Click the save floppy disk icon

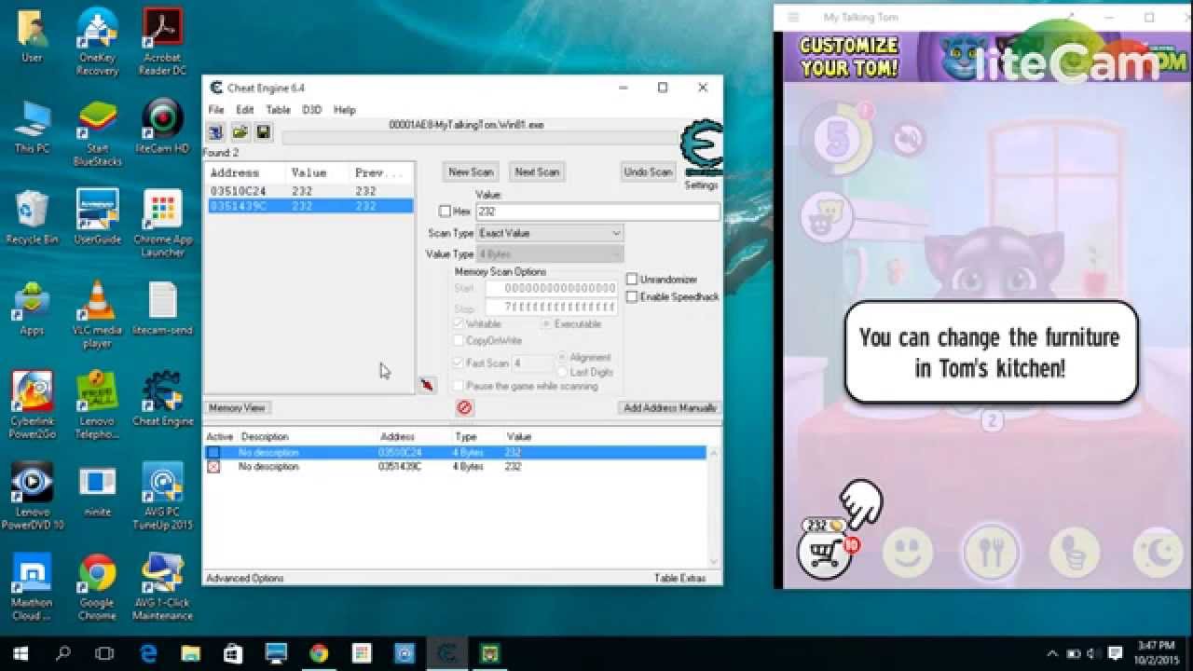pos(263,132)
